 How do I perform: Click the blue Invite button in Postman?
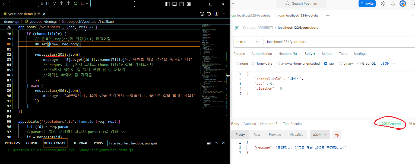[367, 4]
